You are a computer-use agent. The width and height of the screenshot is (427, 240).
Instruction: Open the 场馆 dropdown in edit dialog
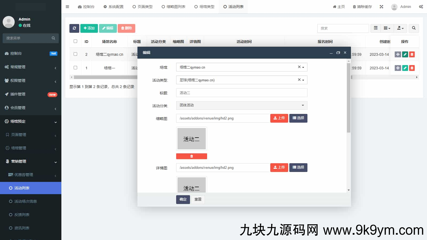(x=242, y=67)
